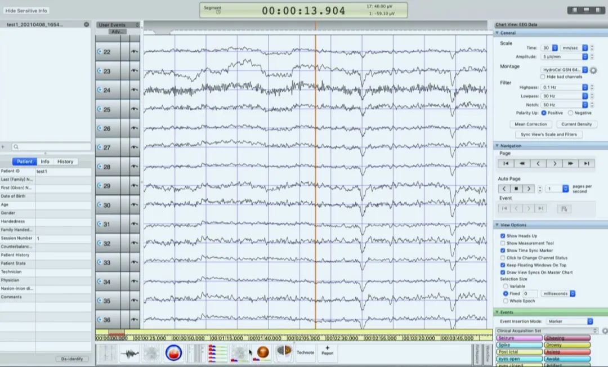This screenshot has width=608, height=367.
Task: Open the colored spectra bars tool
Action: coord(217,353)
